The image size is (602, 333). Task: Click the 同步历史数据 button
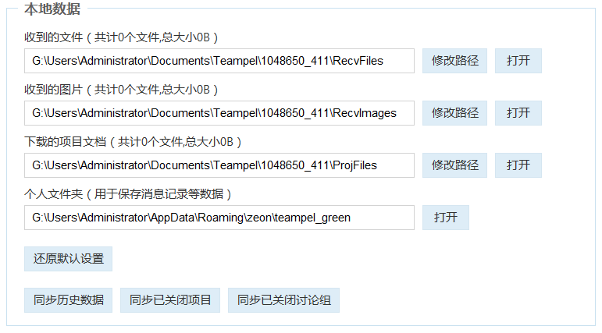tap(68, 300)
